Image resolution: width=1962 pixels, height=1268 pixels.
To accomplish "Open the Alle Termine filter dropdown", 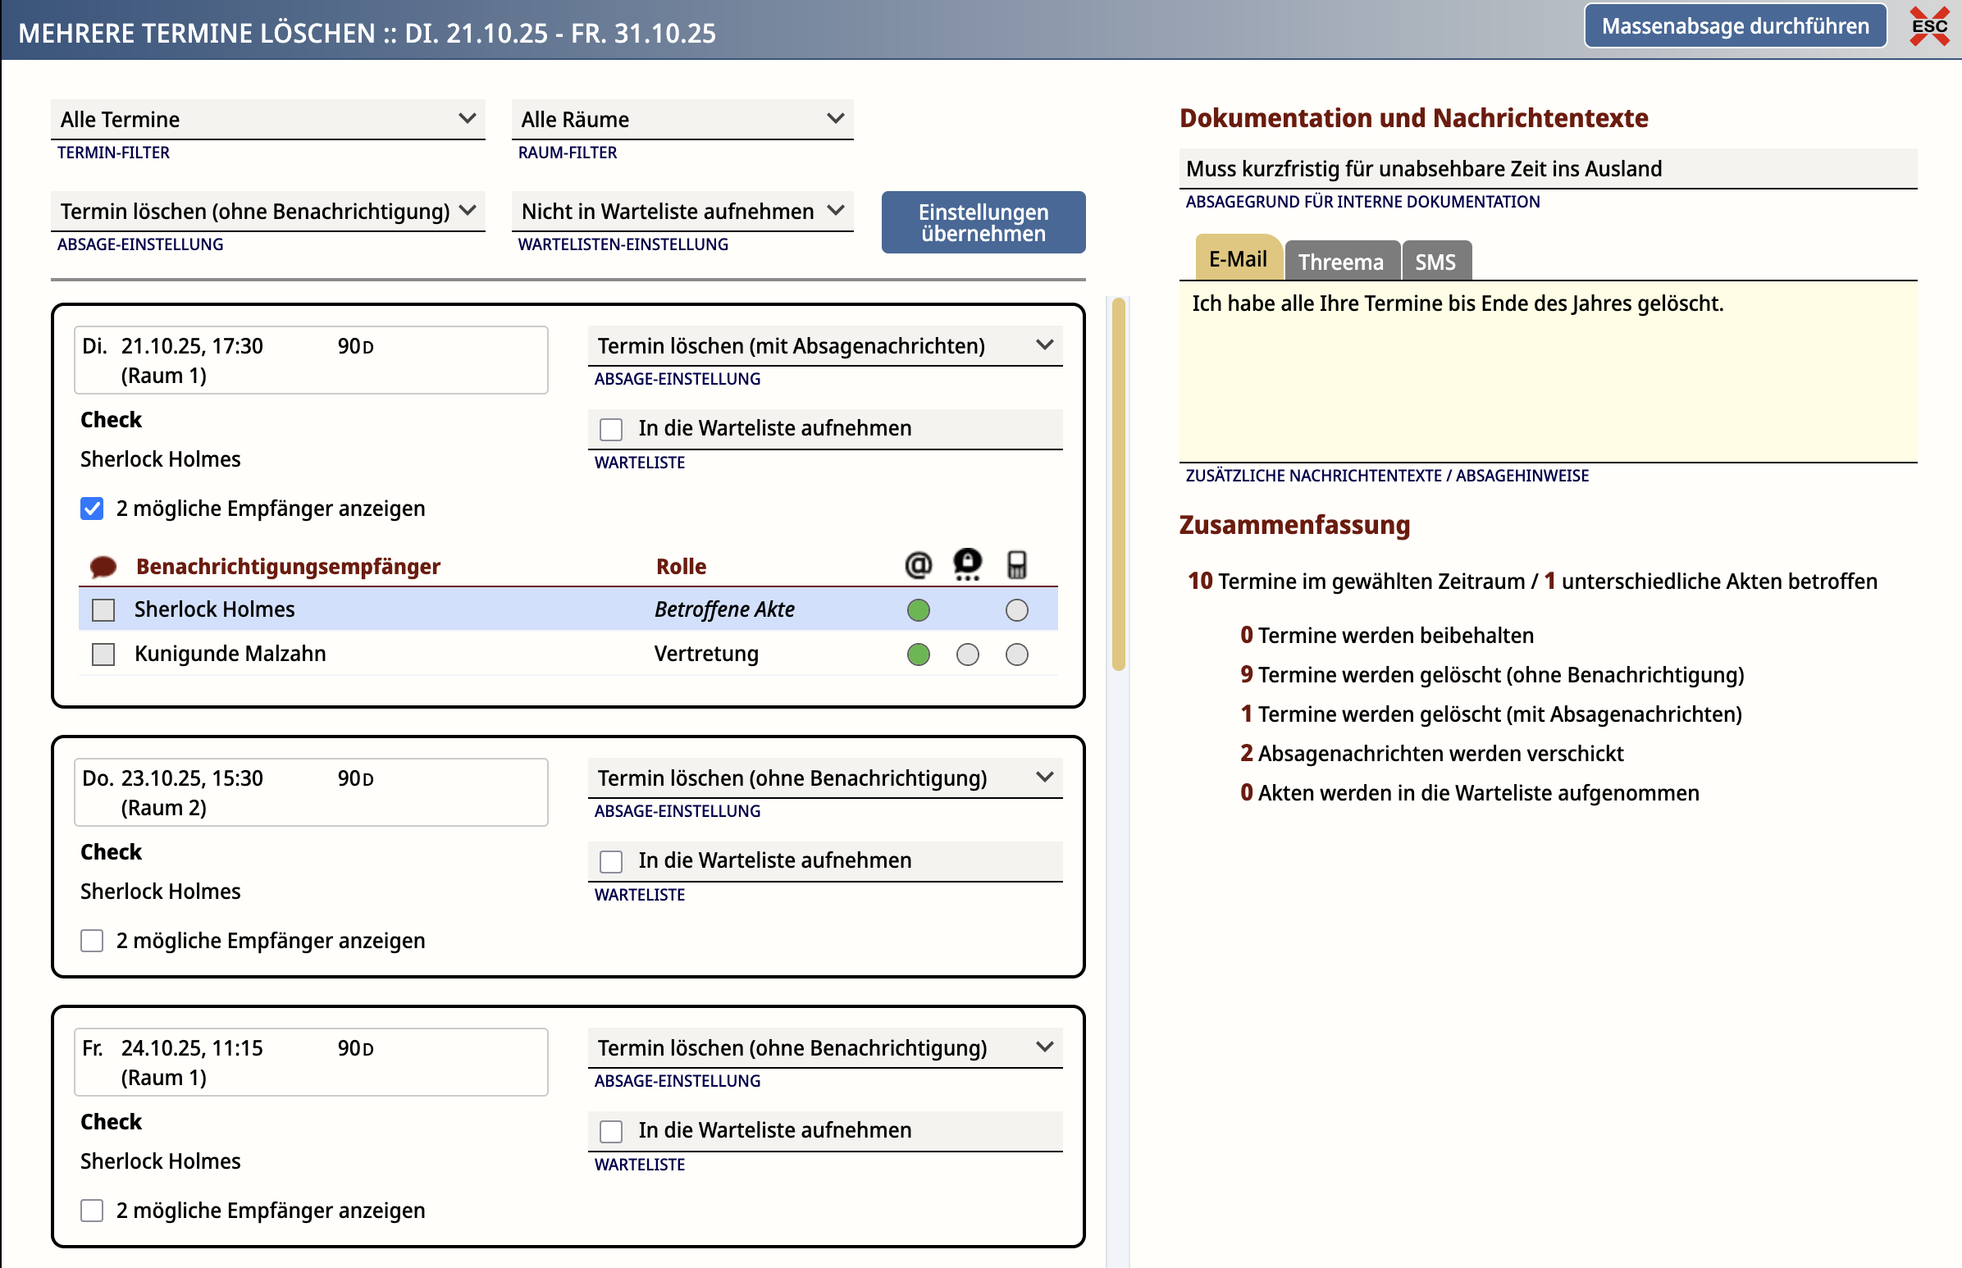I will [x=267, y=120].
